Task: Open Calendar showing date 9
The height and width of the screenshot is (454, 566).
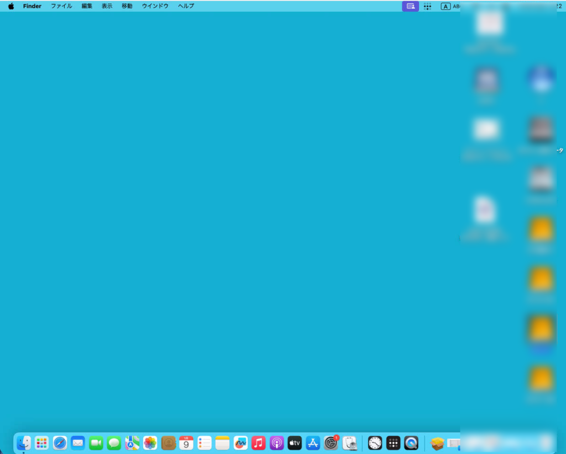Action: (x=186, y=442)
